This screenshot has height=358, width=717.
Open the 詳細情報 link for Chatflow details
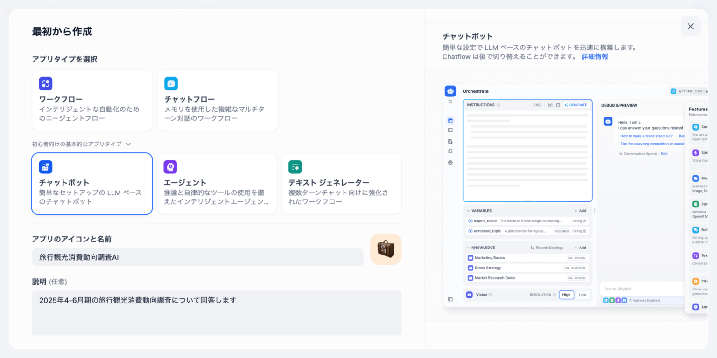pyautogui.click(x=594, y=56)
